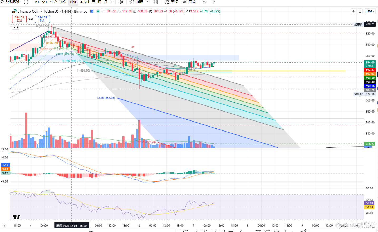Open the layout grid selector icon
This screenshot has width=378, height=232.
coord(156,2)
